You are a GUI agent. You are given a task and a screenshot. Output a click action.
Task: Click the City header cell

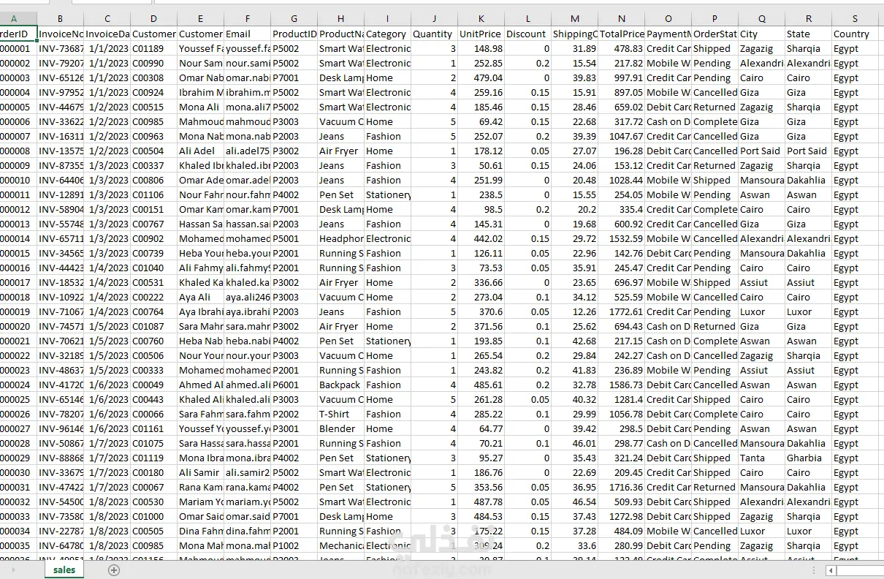[x=762, y=34]
